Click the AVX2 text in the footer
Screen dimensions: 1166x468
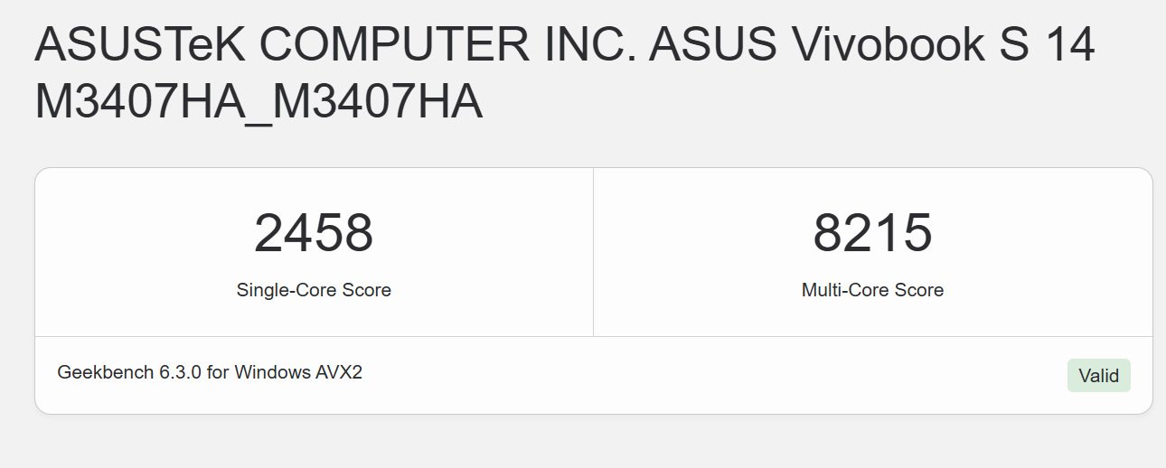pos(339,372)
